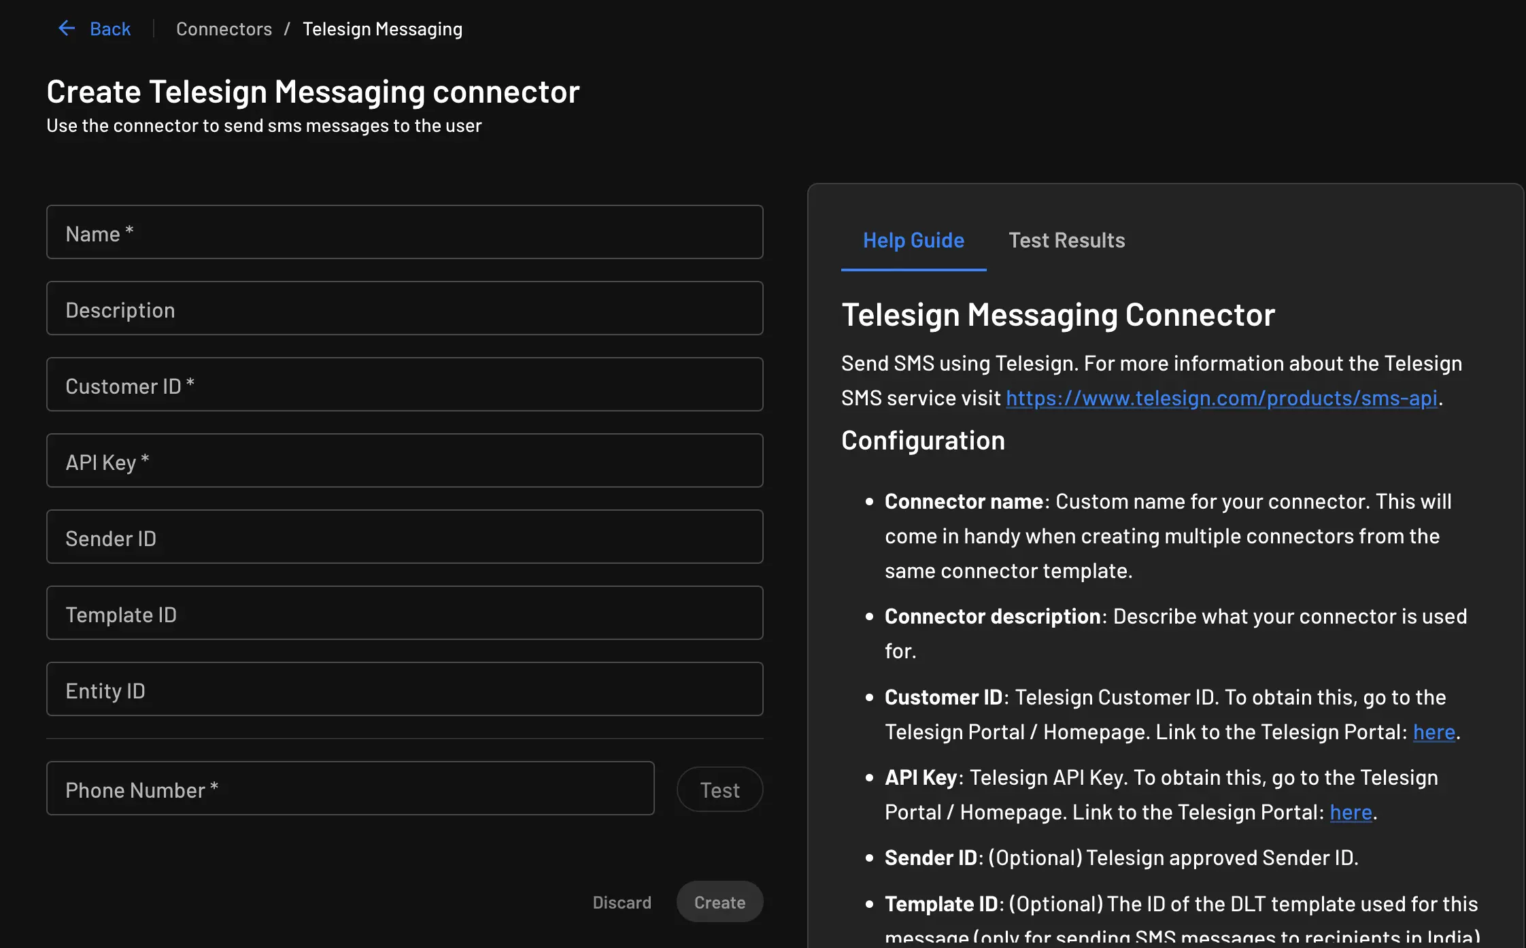This screenshot has width=1526, height=948.
Task: Click into the Template ID field
Action: coord(404,613)
